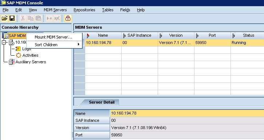264x140 pixels.
Task: Open the File menu
Action: [5, 10]
